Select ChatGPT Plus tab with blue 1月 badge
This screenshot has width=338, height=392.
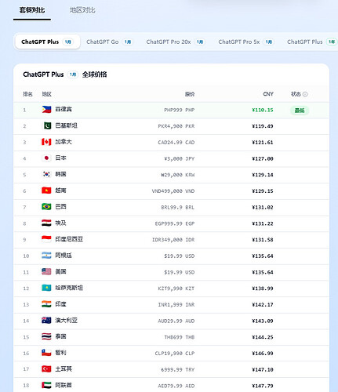pyautogui.click(x=48, y=42)
